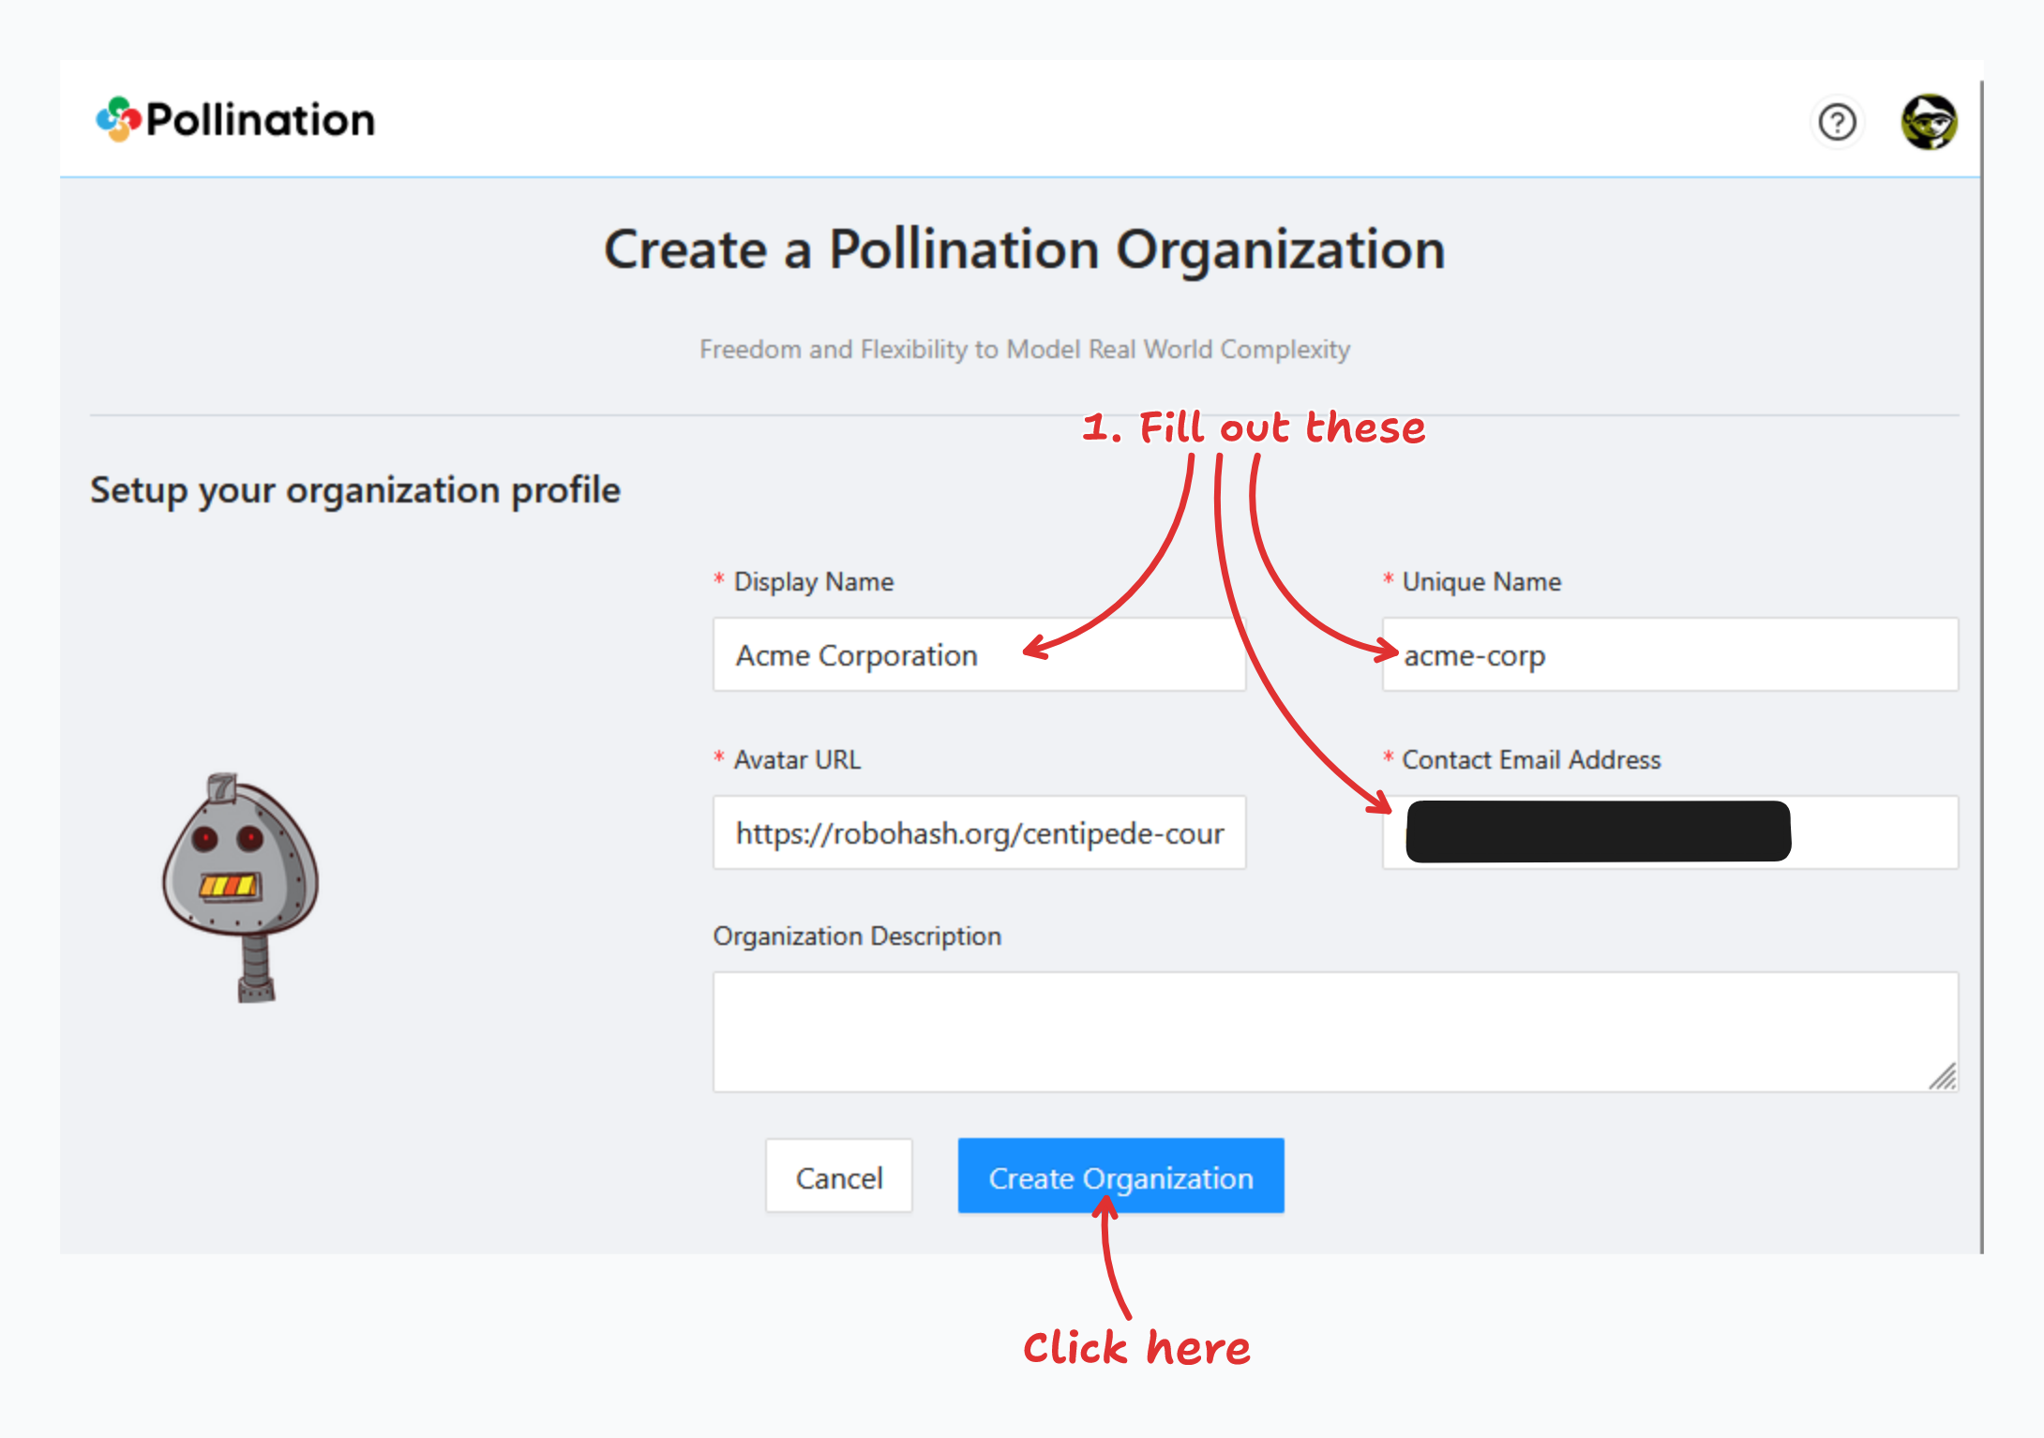The width and height of the screenshot is (2044, 1438).
Task: Click the Avatar URL label
Action: 796,760
